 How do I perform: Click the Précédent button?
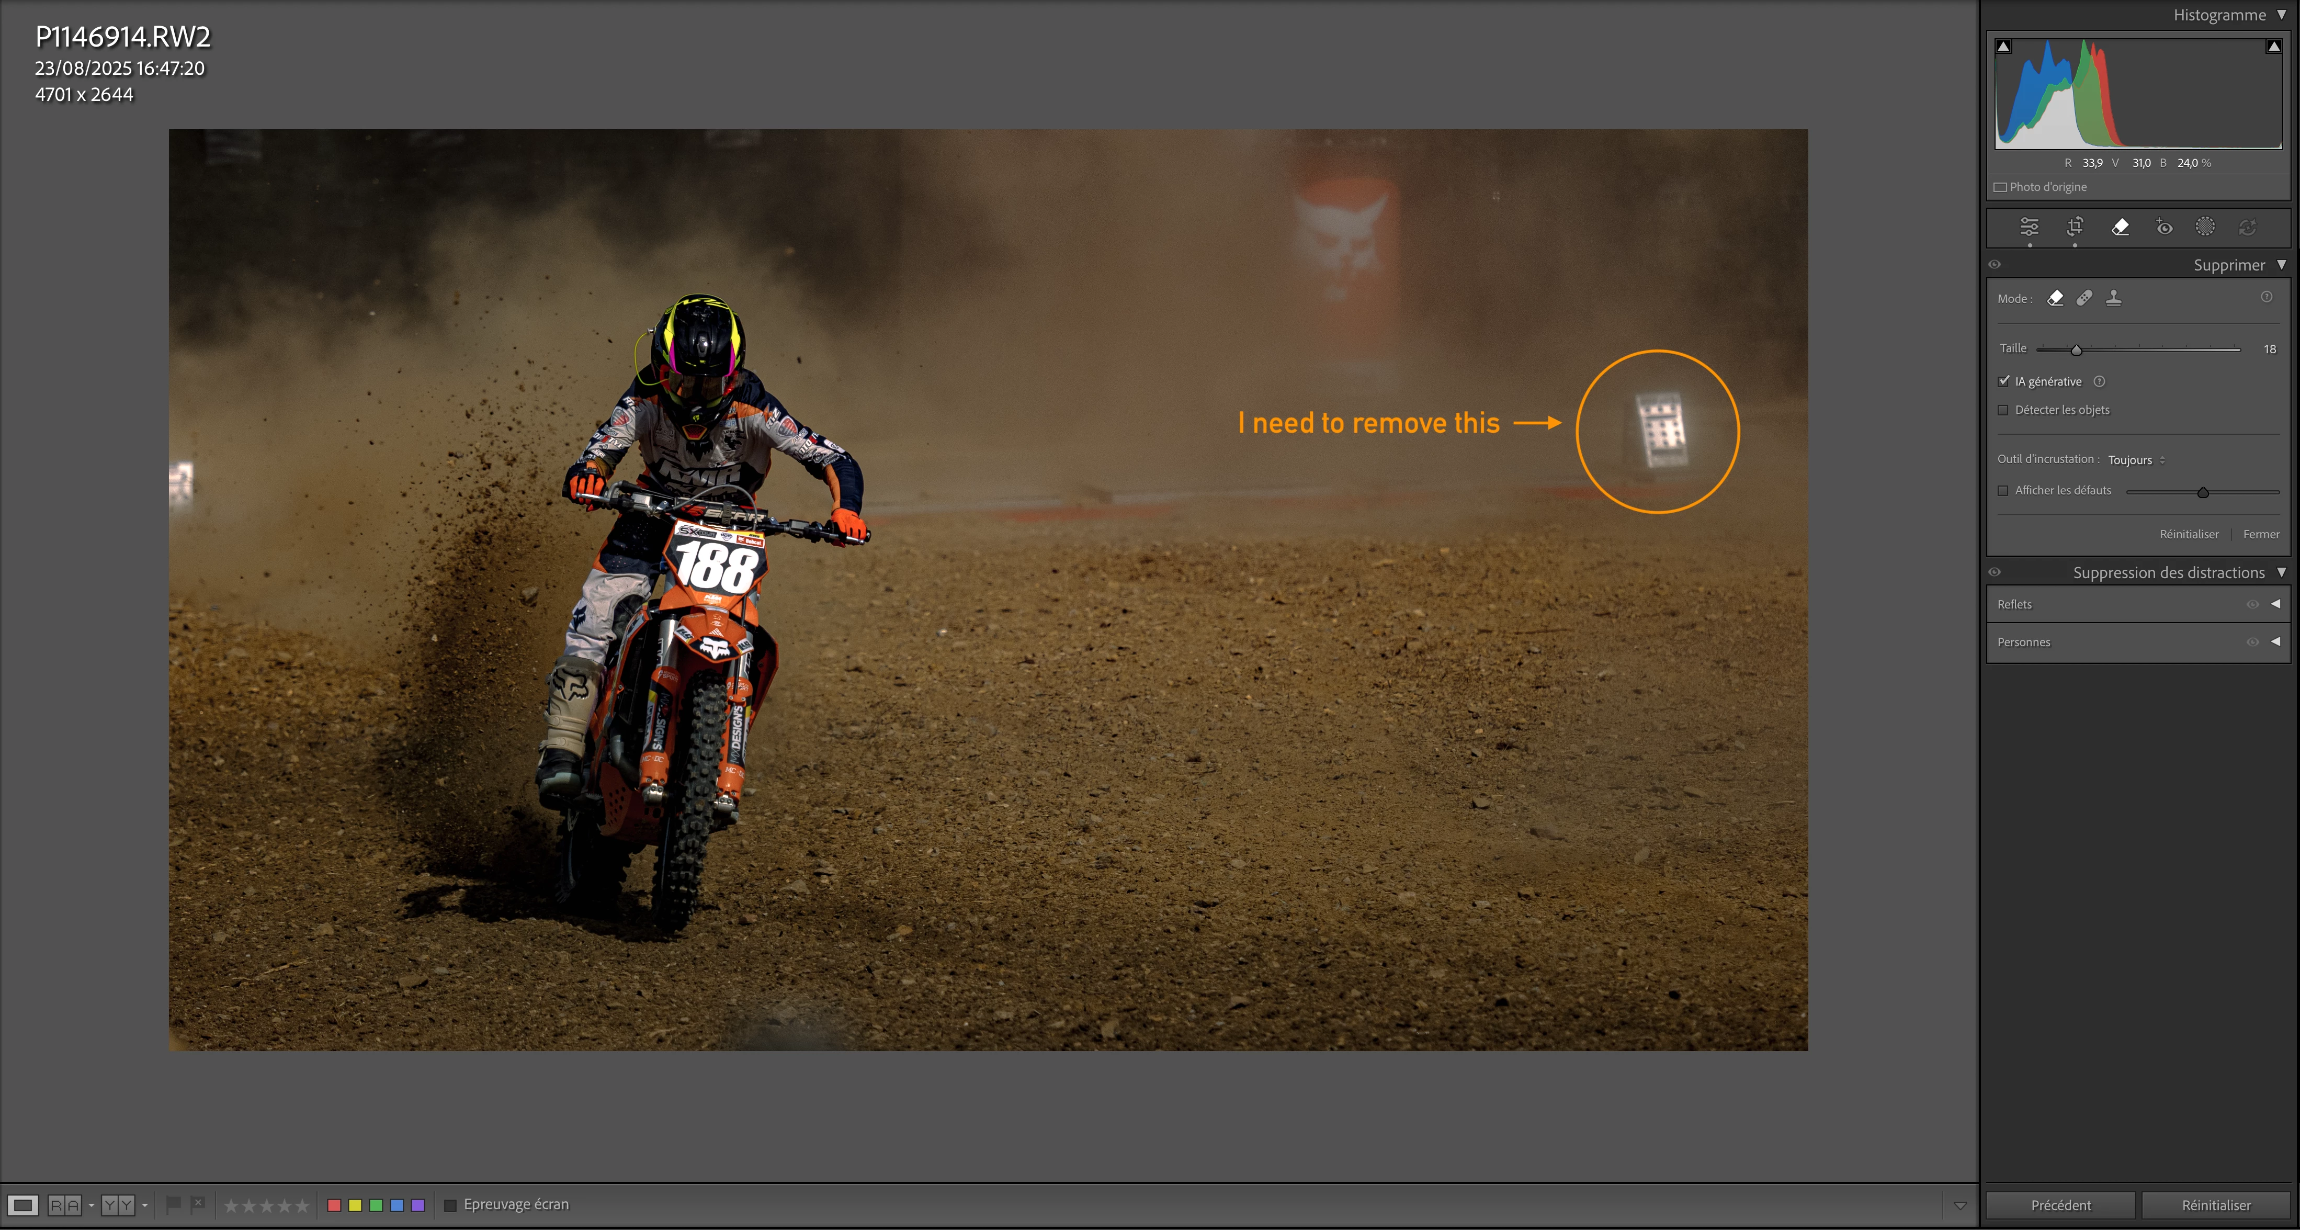(x=2060, y=1205)
